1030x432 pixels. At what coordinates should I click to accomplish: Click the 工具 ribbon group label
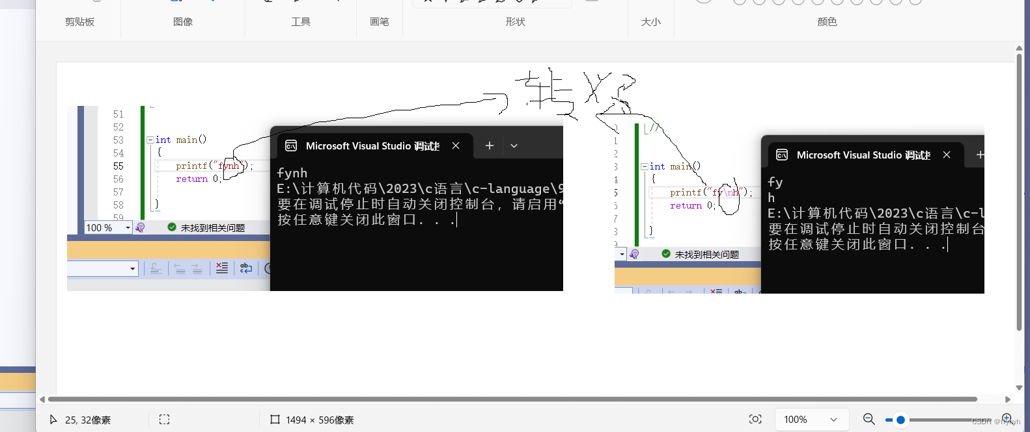[x=301, y=21]
